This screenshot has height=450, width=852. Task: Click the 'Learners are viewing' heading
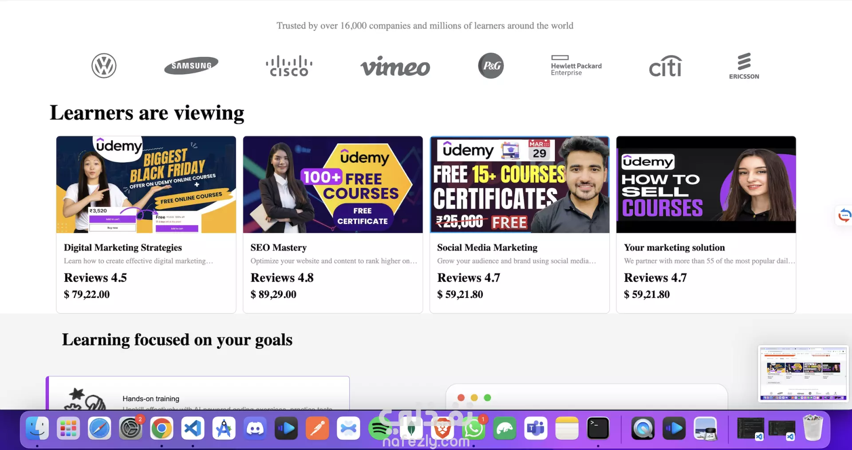(x=147, y=113)
